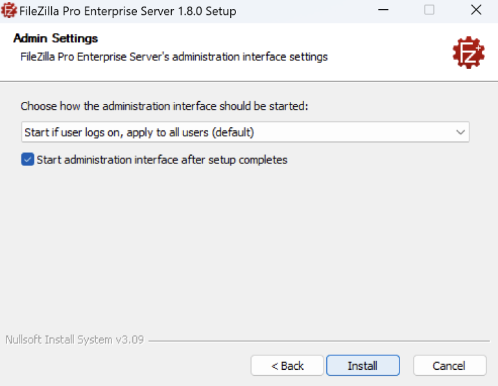This screenshot has width=498, height=386.
Task: Go back with the Back button
Action: [x=287, y=365]
